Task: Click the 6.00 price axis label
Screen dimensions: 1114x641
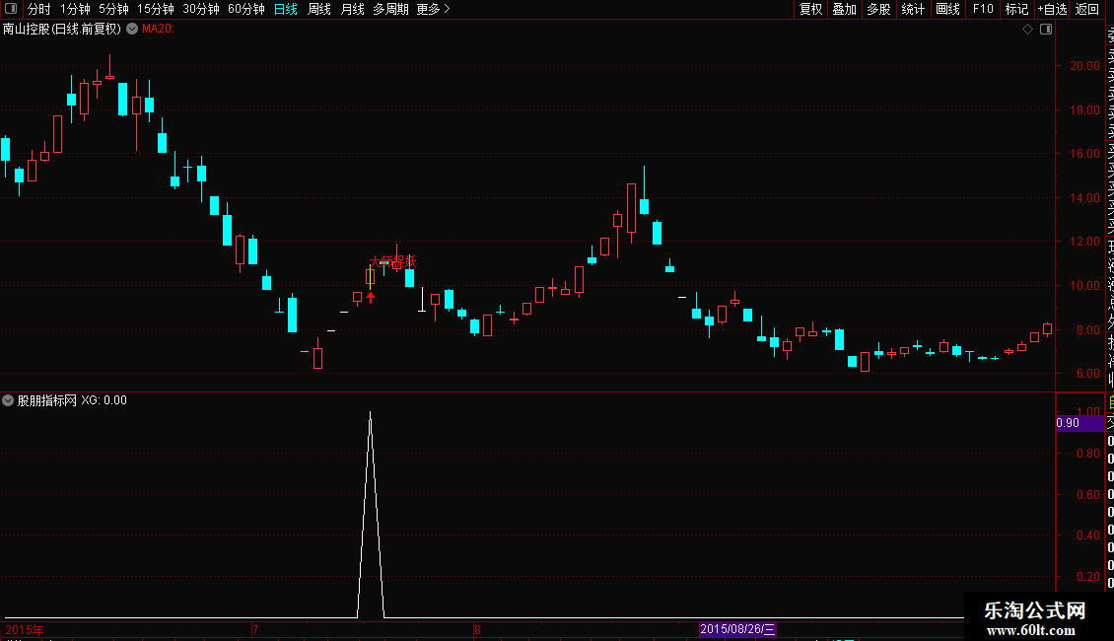Action: coord(1087,374)
